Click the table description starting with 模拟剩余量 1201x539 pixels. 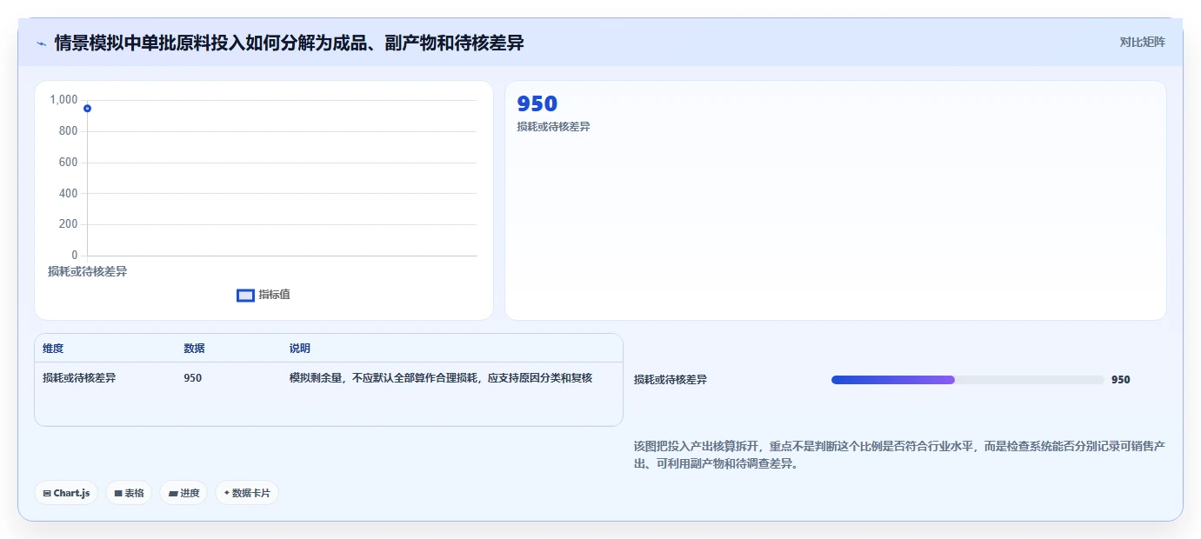(x=441, y=378)
